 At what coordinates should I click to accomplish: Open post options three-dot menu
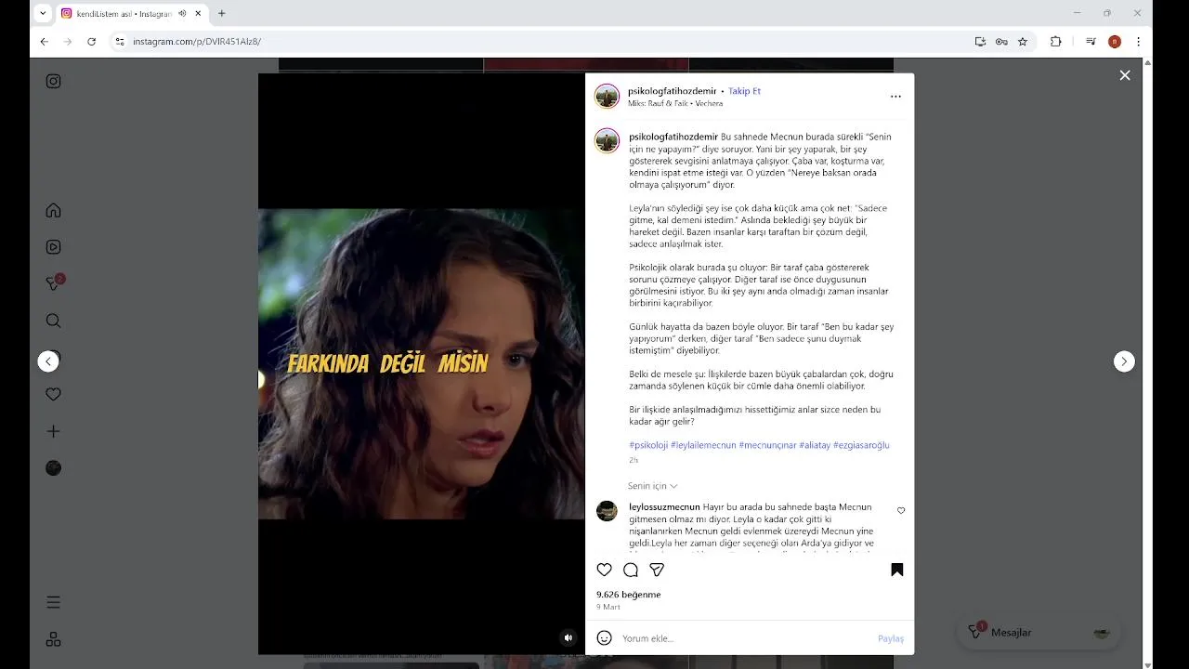coord(895,97)
